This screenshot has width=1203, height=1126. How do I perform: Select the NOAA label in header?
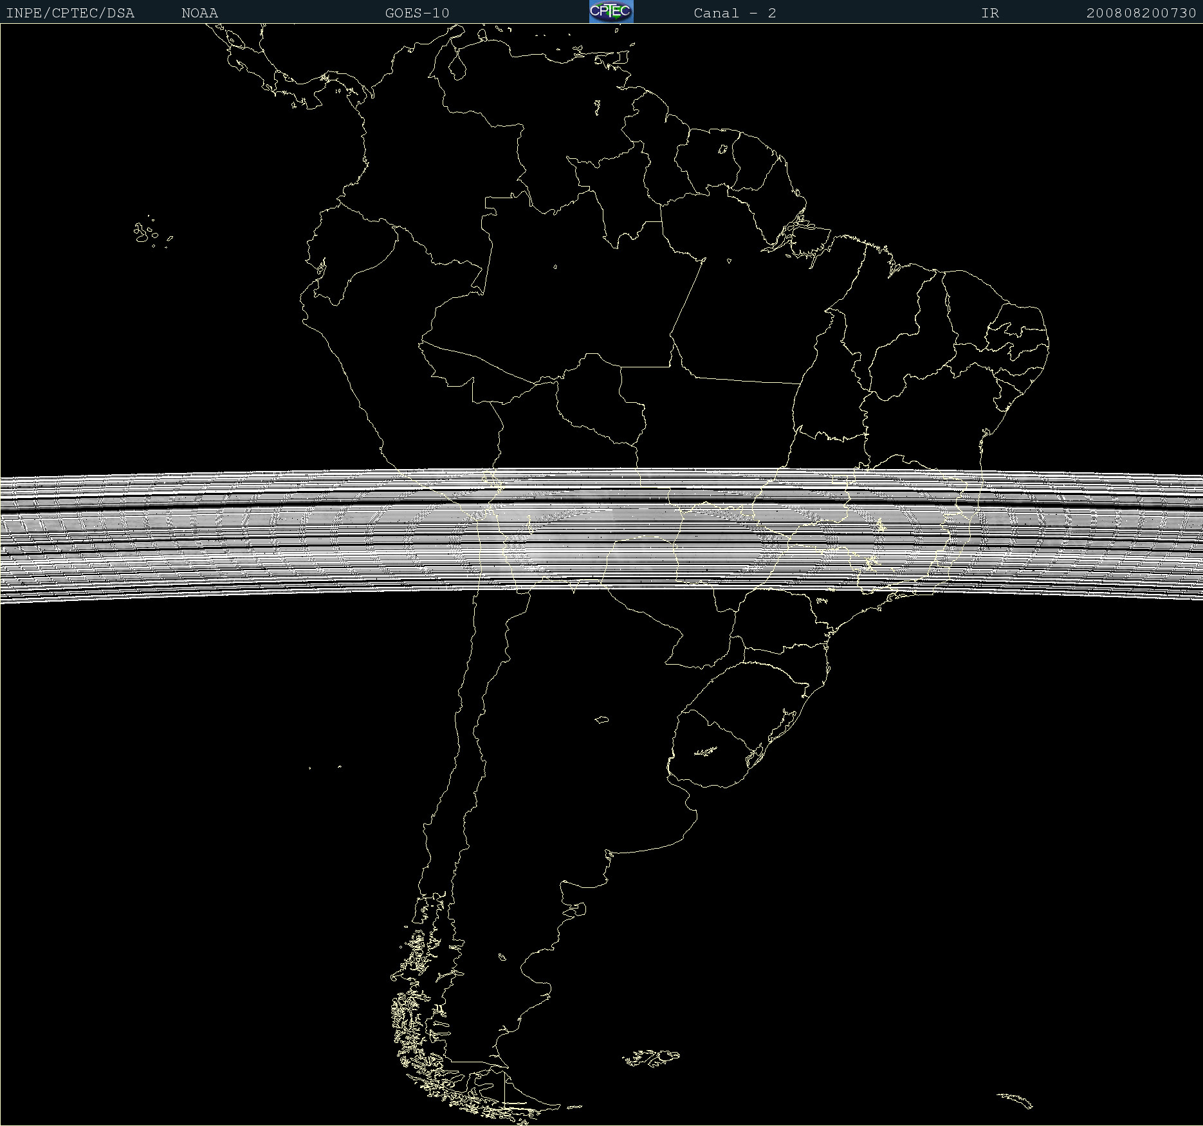pyautogui.click(x=199, y=13)
